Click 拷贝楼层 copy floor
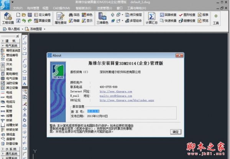Viewport: 230px width, 159px height. point(133,15)
